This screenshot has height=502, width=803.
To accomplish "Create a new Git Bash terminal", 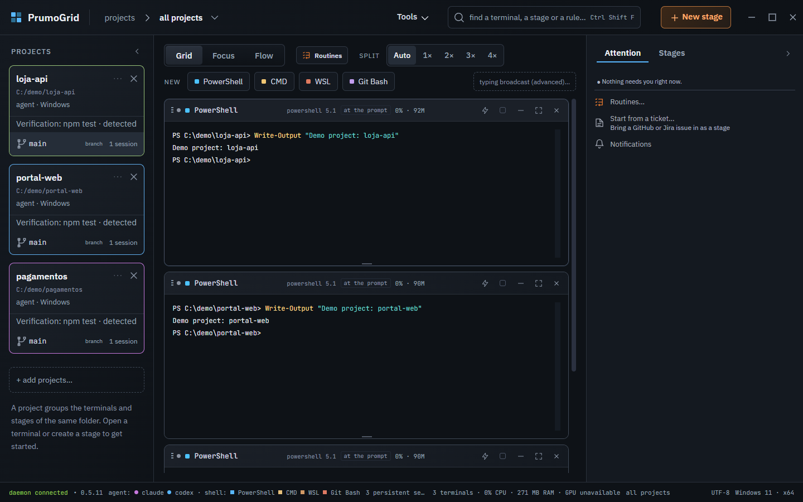I will click(369, 81).
